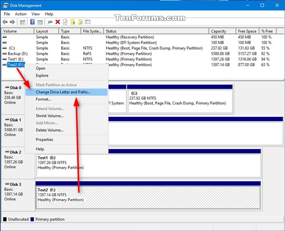Viewport: 285px width, 231px height.
Task: Sort by the Volume column header
Action: (17, 31)
